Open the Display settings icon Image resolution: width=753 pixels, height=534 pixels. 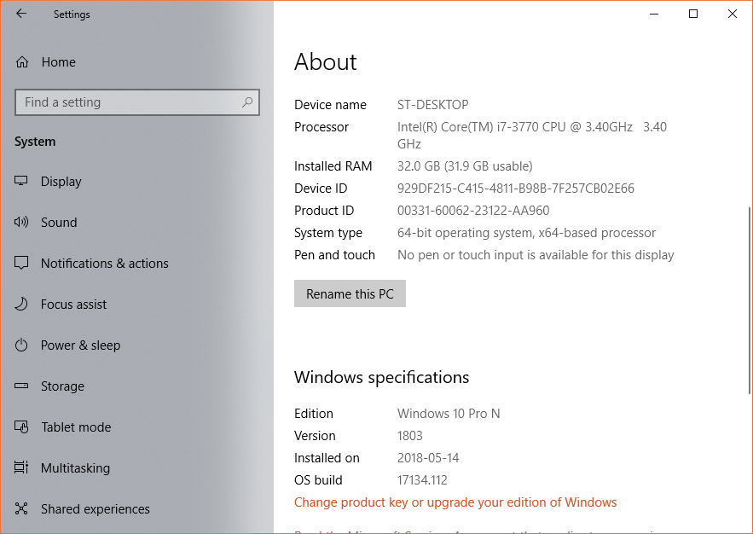click(21, 181)
